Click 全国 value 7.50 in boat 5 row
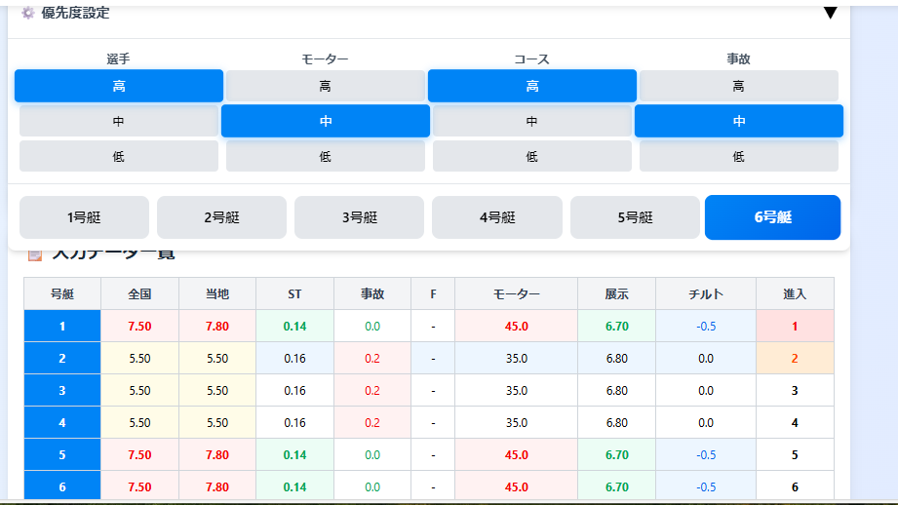This screenshot has height=505, width=898. (139, 454)
